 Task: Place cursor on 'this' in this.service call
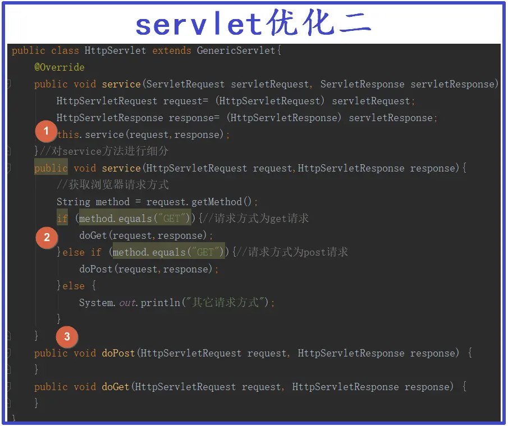click(x=68, y=135)
